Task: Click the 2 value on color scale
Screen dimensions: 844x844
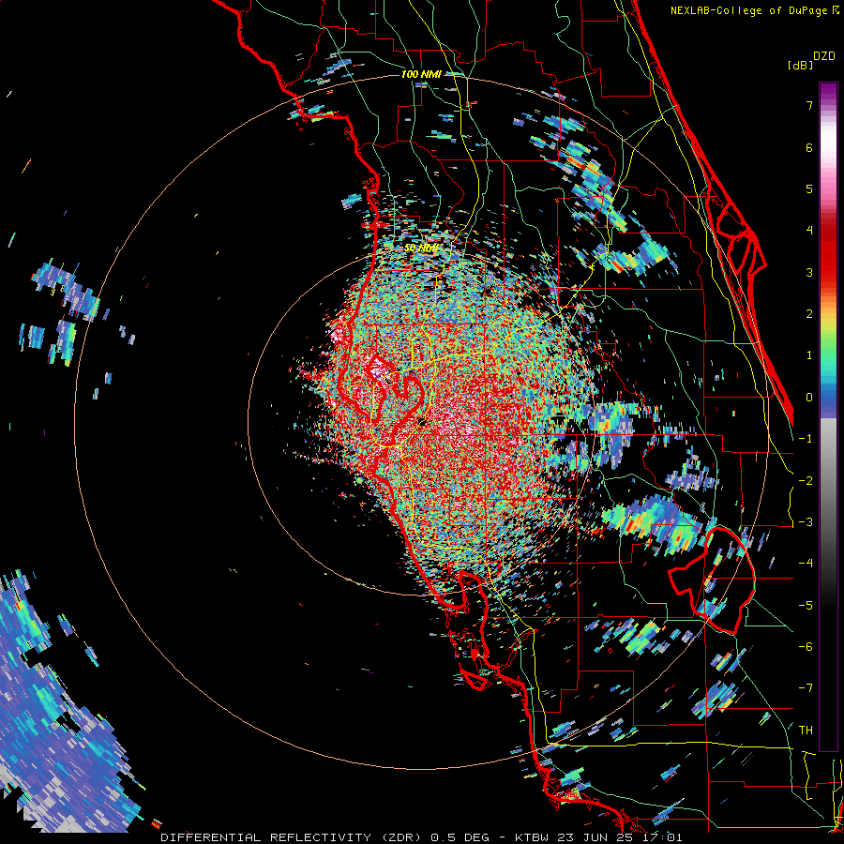Action: click(x=809, y=314)
